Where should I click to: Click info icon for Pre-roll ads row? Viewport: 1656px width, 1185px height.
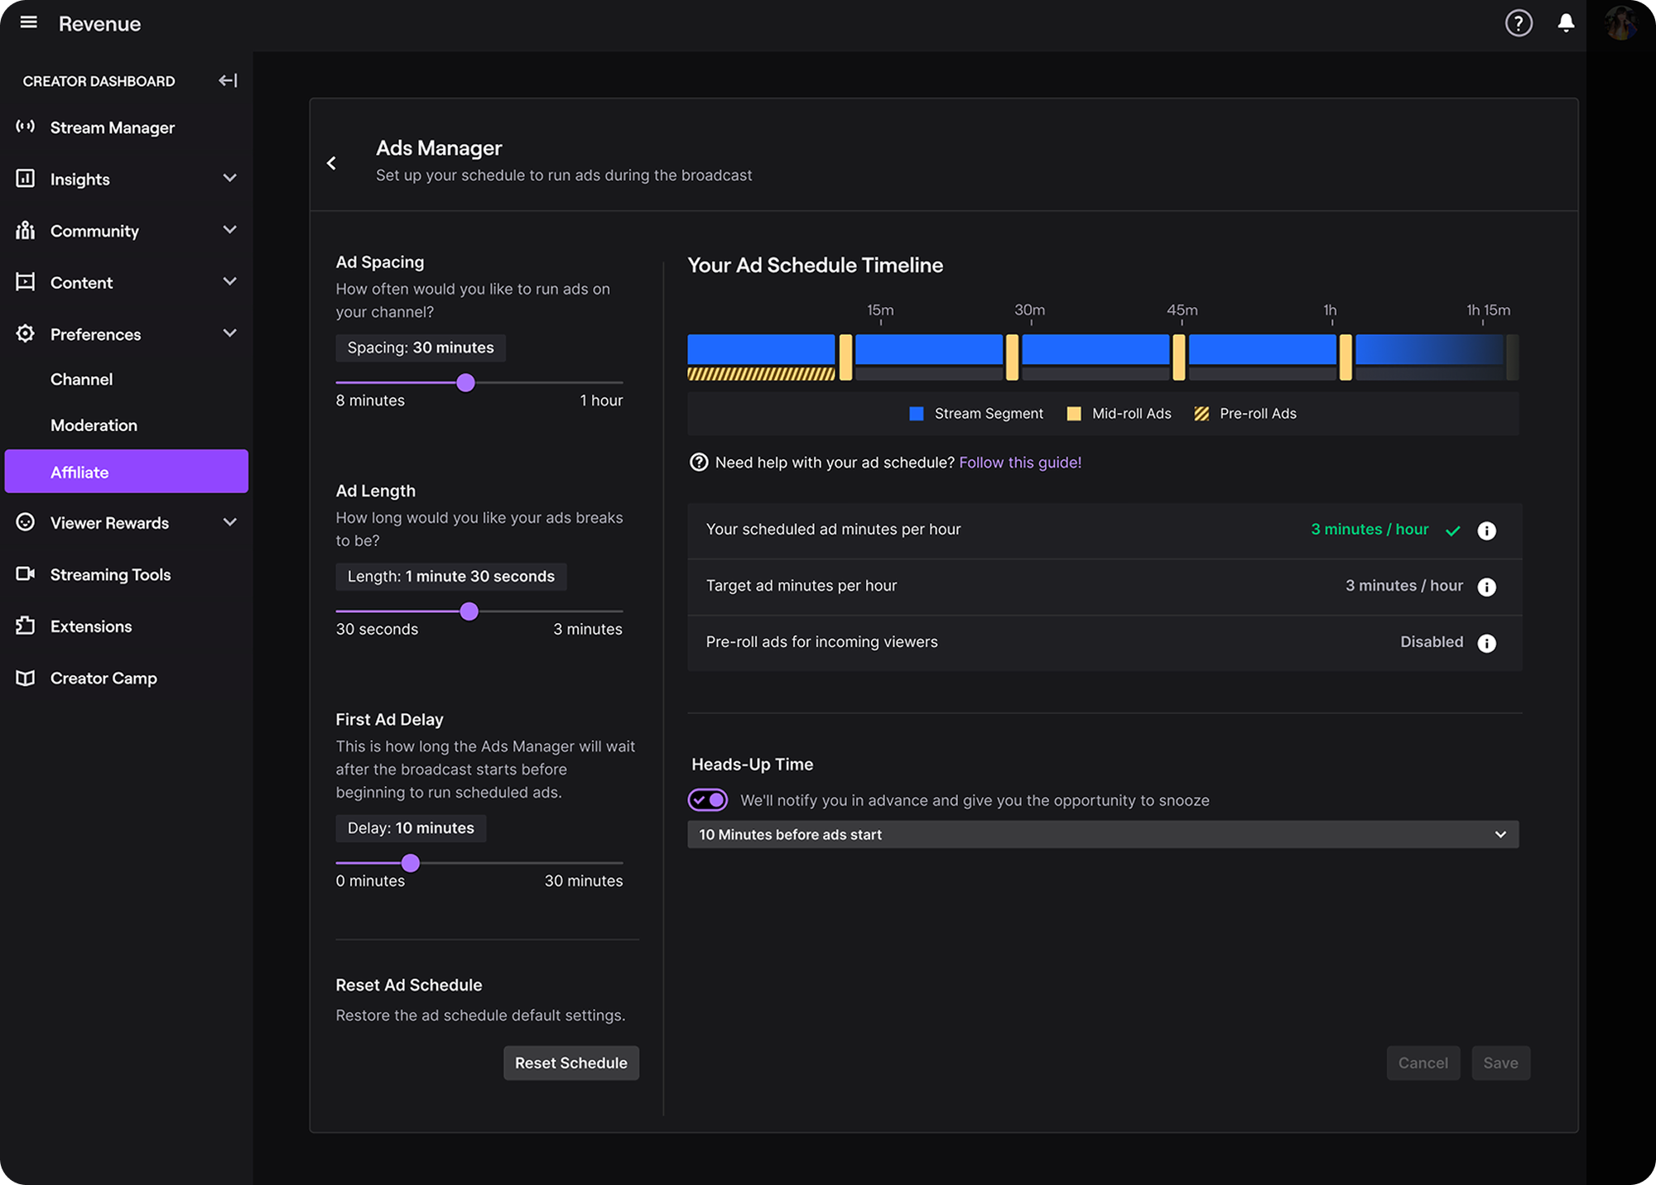(x=1487, y=643)
